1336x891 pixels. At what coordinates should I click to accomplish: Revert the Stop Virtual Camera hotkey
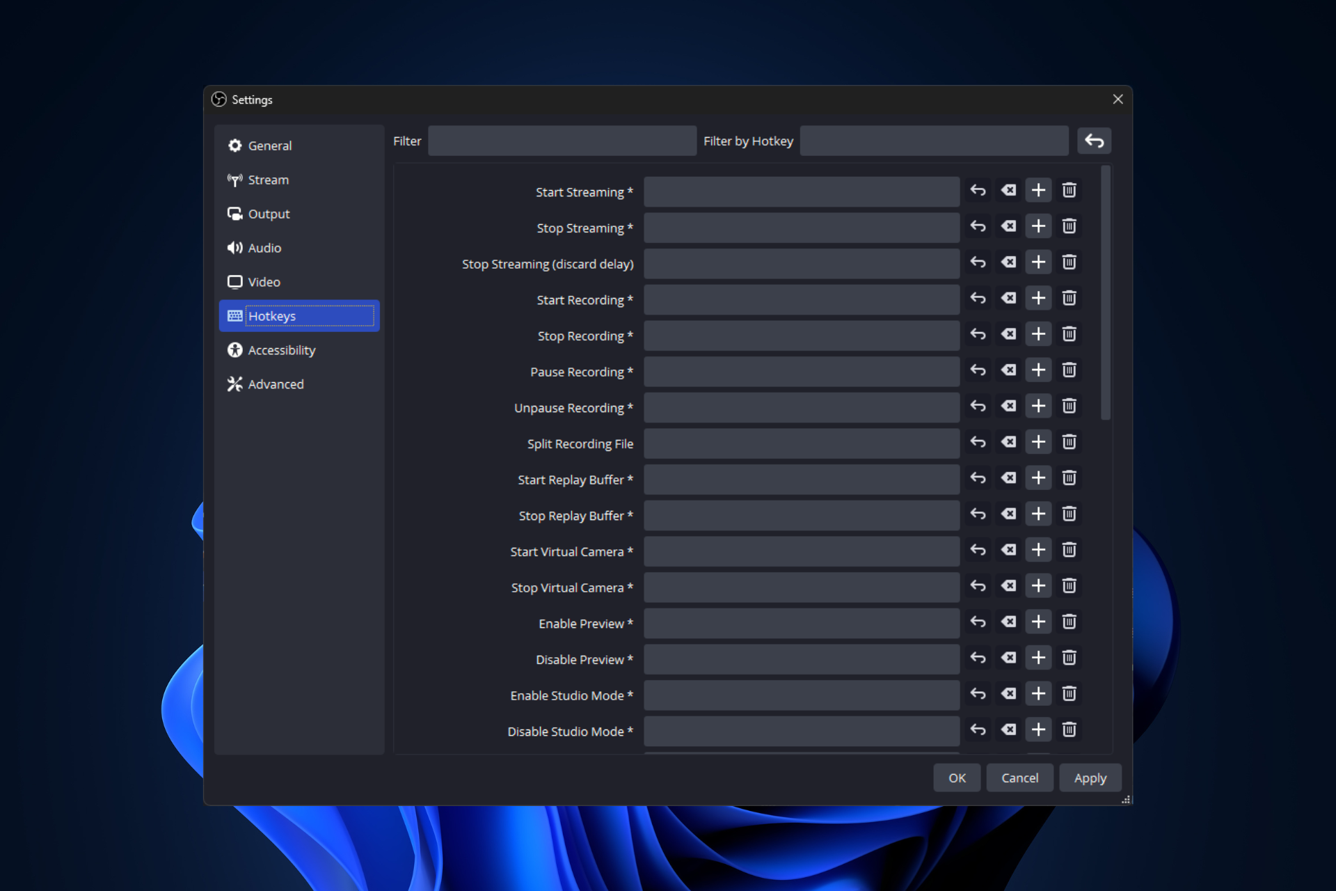tap(978, 586)
